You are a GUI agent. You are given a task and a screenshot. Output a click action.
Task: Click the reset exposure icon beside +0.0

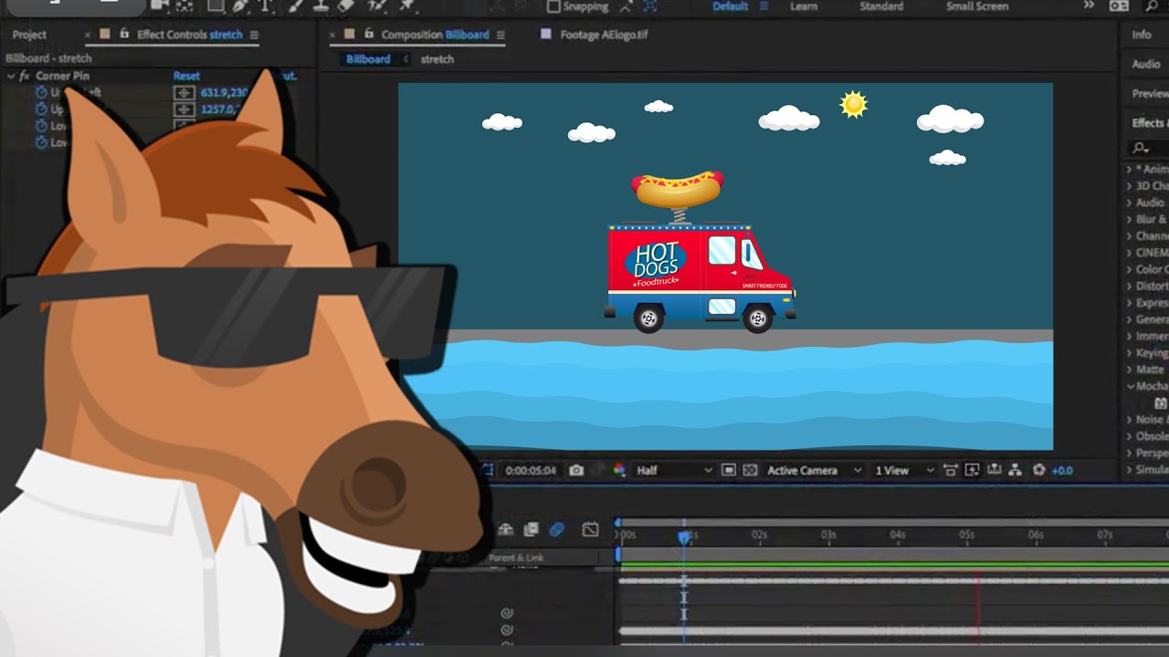click(x=1038, y=470)
